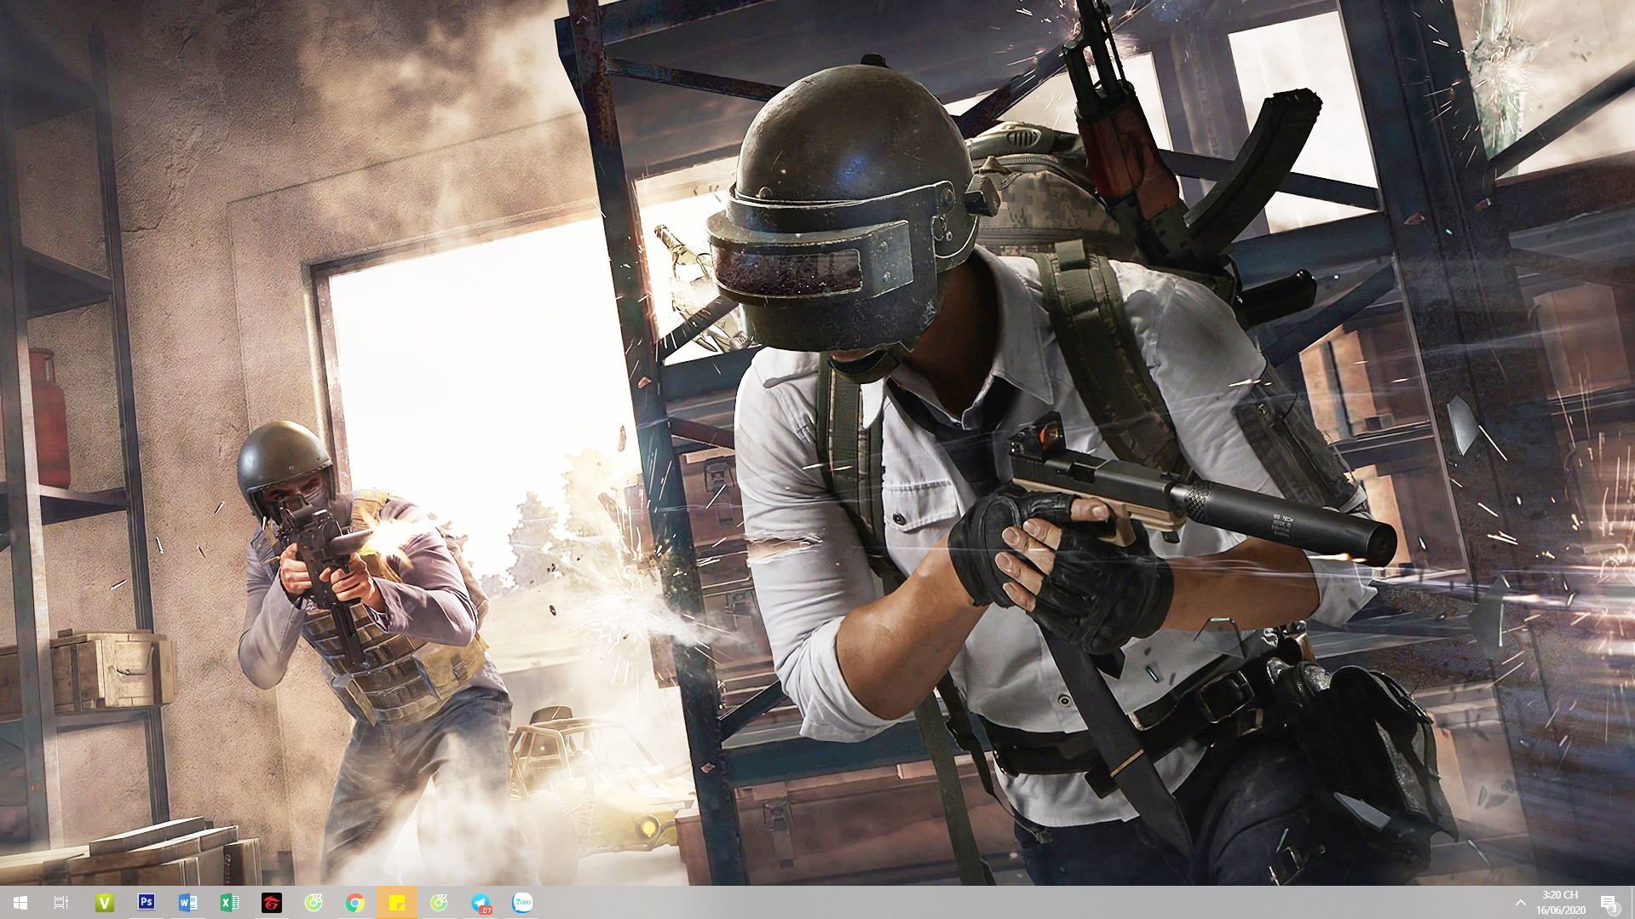Open Telegram with the unread badge
Viewport: 1635px width, 919px height.
click(481, 902)
